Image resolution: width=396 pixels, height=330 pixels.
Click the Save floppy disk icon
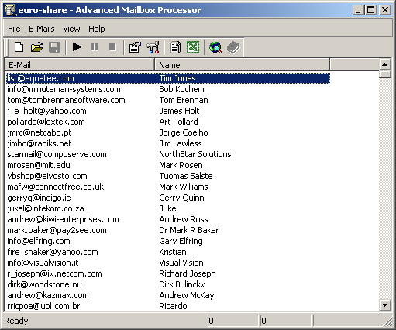[54, 47]
